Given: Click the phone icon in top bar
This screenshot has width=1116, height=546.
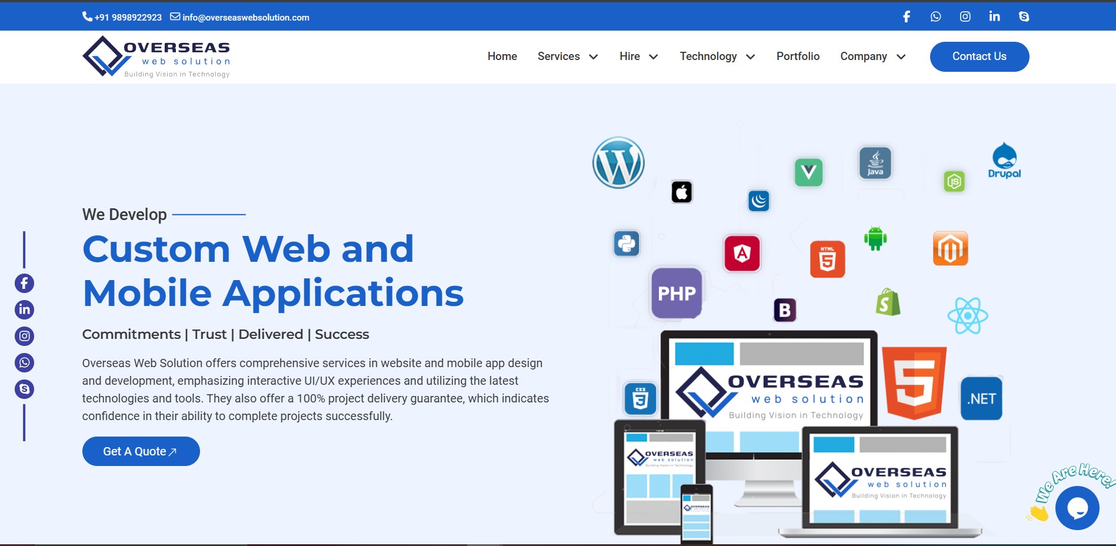Looking at the screenshot, I should click(x=87, y=16).
